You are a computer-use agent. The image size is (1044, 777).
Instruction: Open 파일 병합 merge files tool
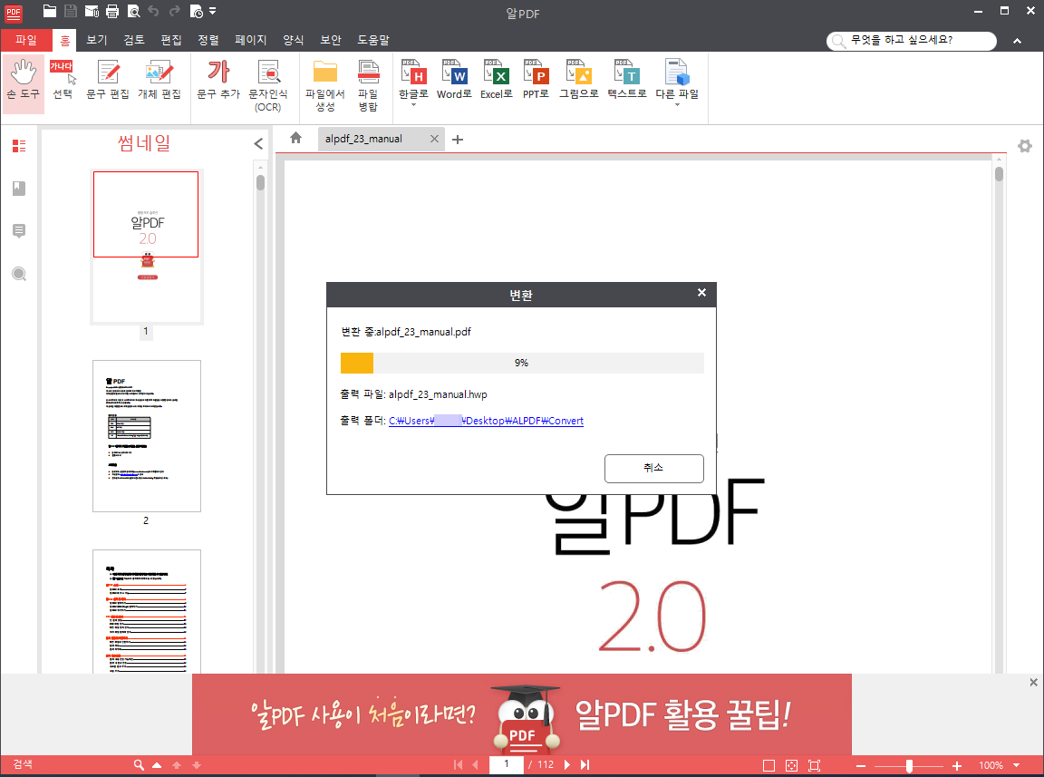click(368, 85)
